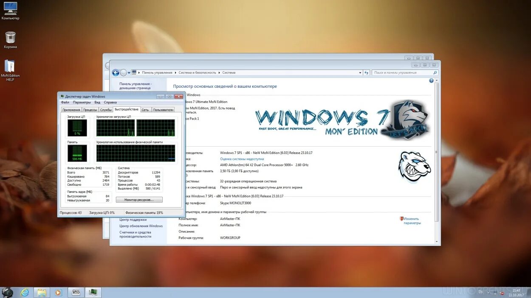Select the WORKGROUP value
The height and width of the screenshot is (298, 531).
230,238
